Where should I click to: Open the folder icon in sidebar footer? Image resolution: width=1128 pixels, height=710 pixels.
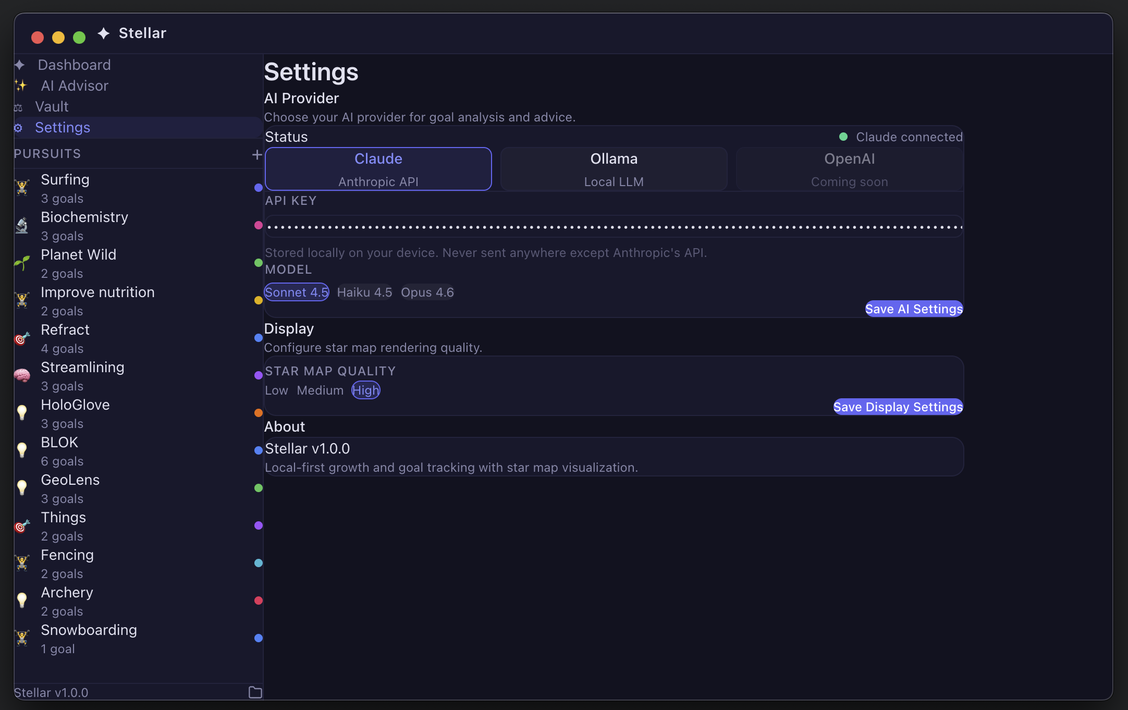coord(255,692)
